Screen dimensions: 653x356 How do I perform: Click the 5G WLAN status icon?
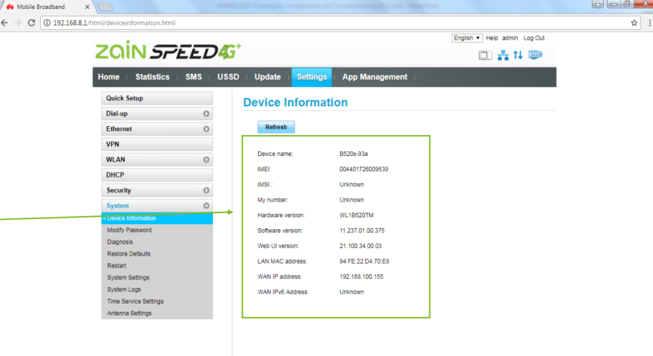(535, 55)
